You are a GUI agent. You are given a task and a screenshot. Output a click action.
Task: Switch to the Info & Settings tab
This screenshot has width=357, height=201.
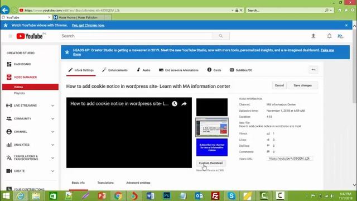point(81,70)
